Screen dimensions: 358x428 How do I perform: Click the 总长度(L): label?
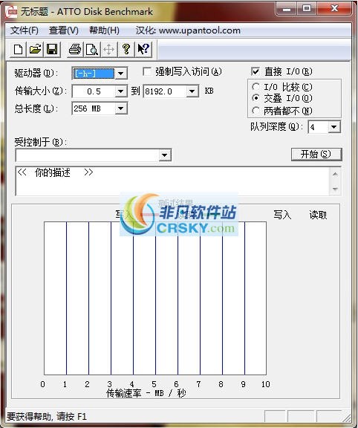click(x=36, y=108)
